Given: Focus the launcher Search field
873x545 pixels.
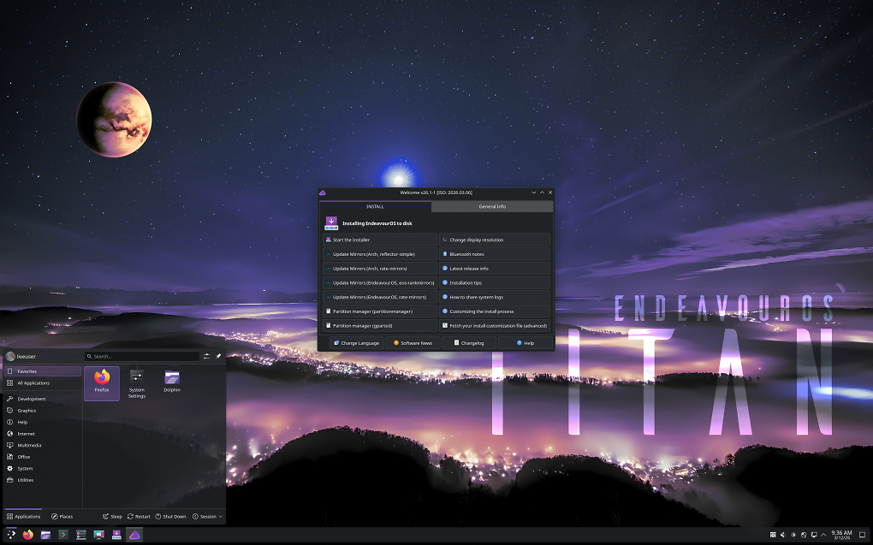Looking at the screenshot, I should pyautogui.click(x=142, y=356).
